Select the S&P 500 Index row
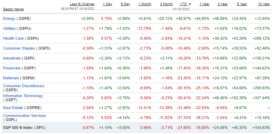This screenshot has height=134, width=273. 137,128
